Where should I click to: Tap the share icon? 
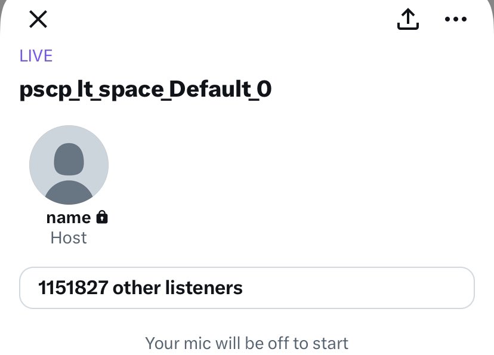pos(408,20)
